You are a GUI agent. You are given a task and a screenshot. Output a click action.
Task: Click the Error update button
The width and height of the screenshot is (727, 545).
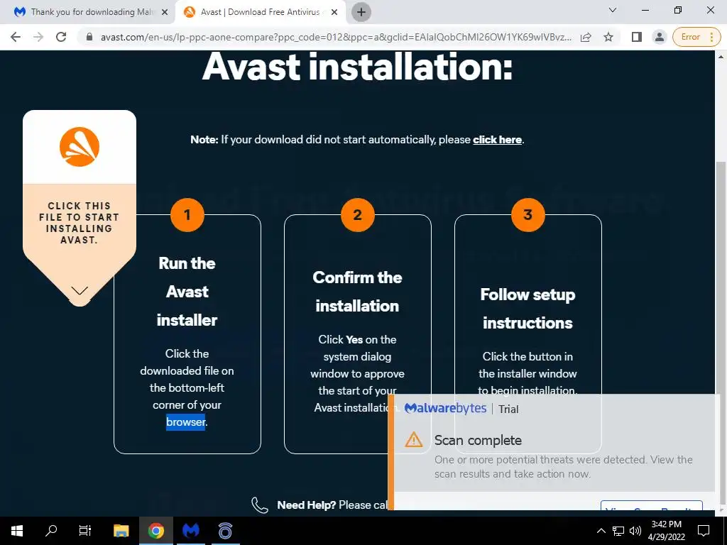coord(696,37)
